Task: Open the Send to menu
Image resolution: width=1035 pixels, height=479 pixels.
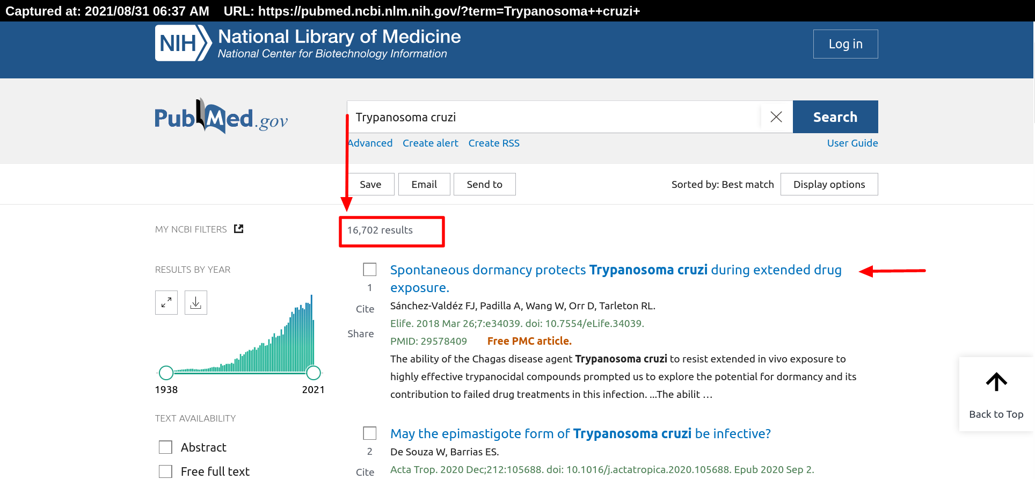Action: tap(485, 184)
